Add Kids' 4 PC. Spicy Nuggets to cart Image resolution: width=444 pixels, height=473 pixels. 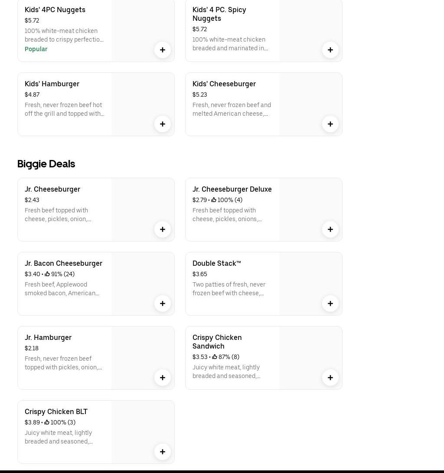tap(330, 50)
